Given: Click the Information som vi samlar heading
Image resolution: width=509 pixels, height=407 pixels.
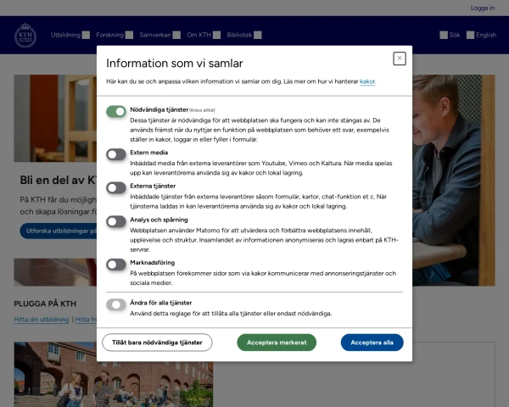Looking at the screenshot, I should 174,64.
